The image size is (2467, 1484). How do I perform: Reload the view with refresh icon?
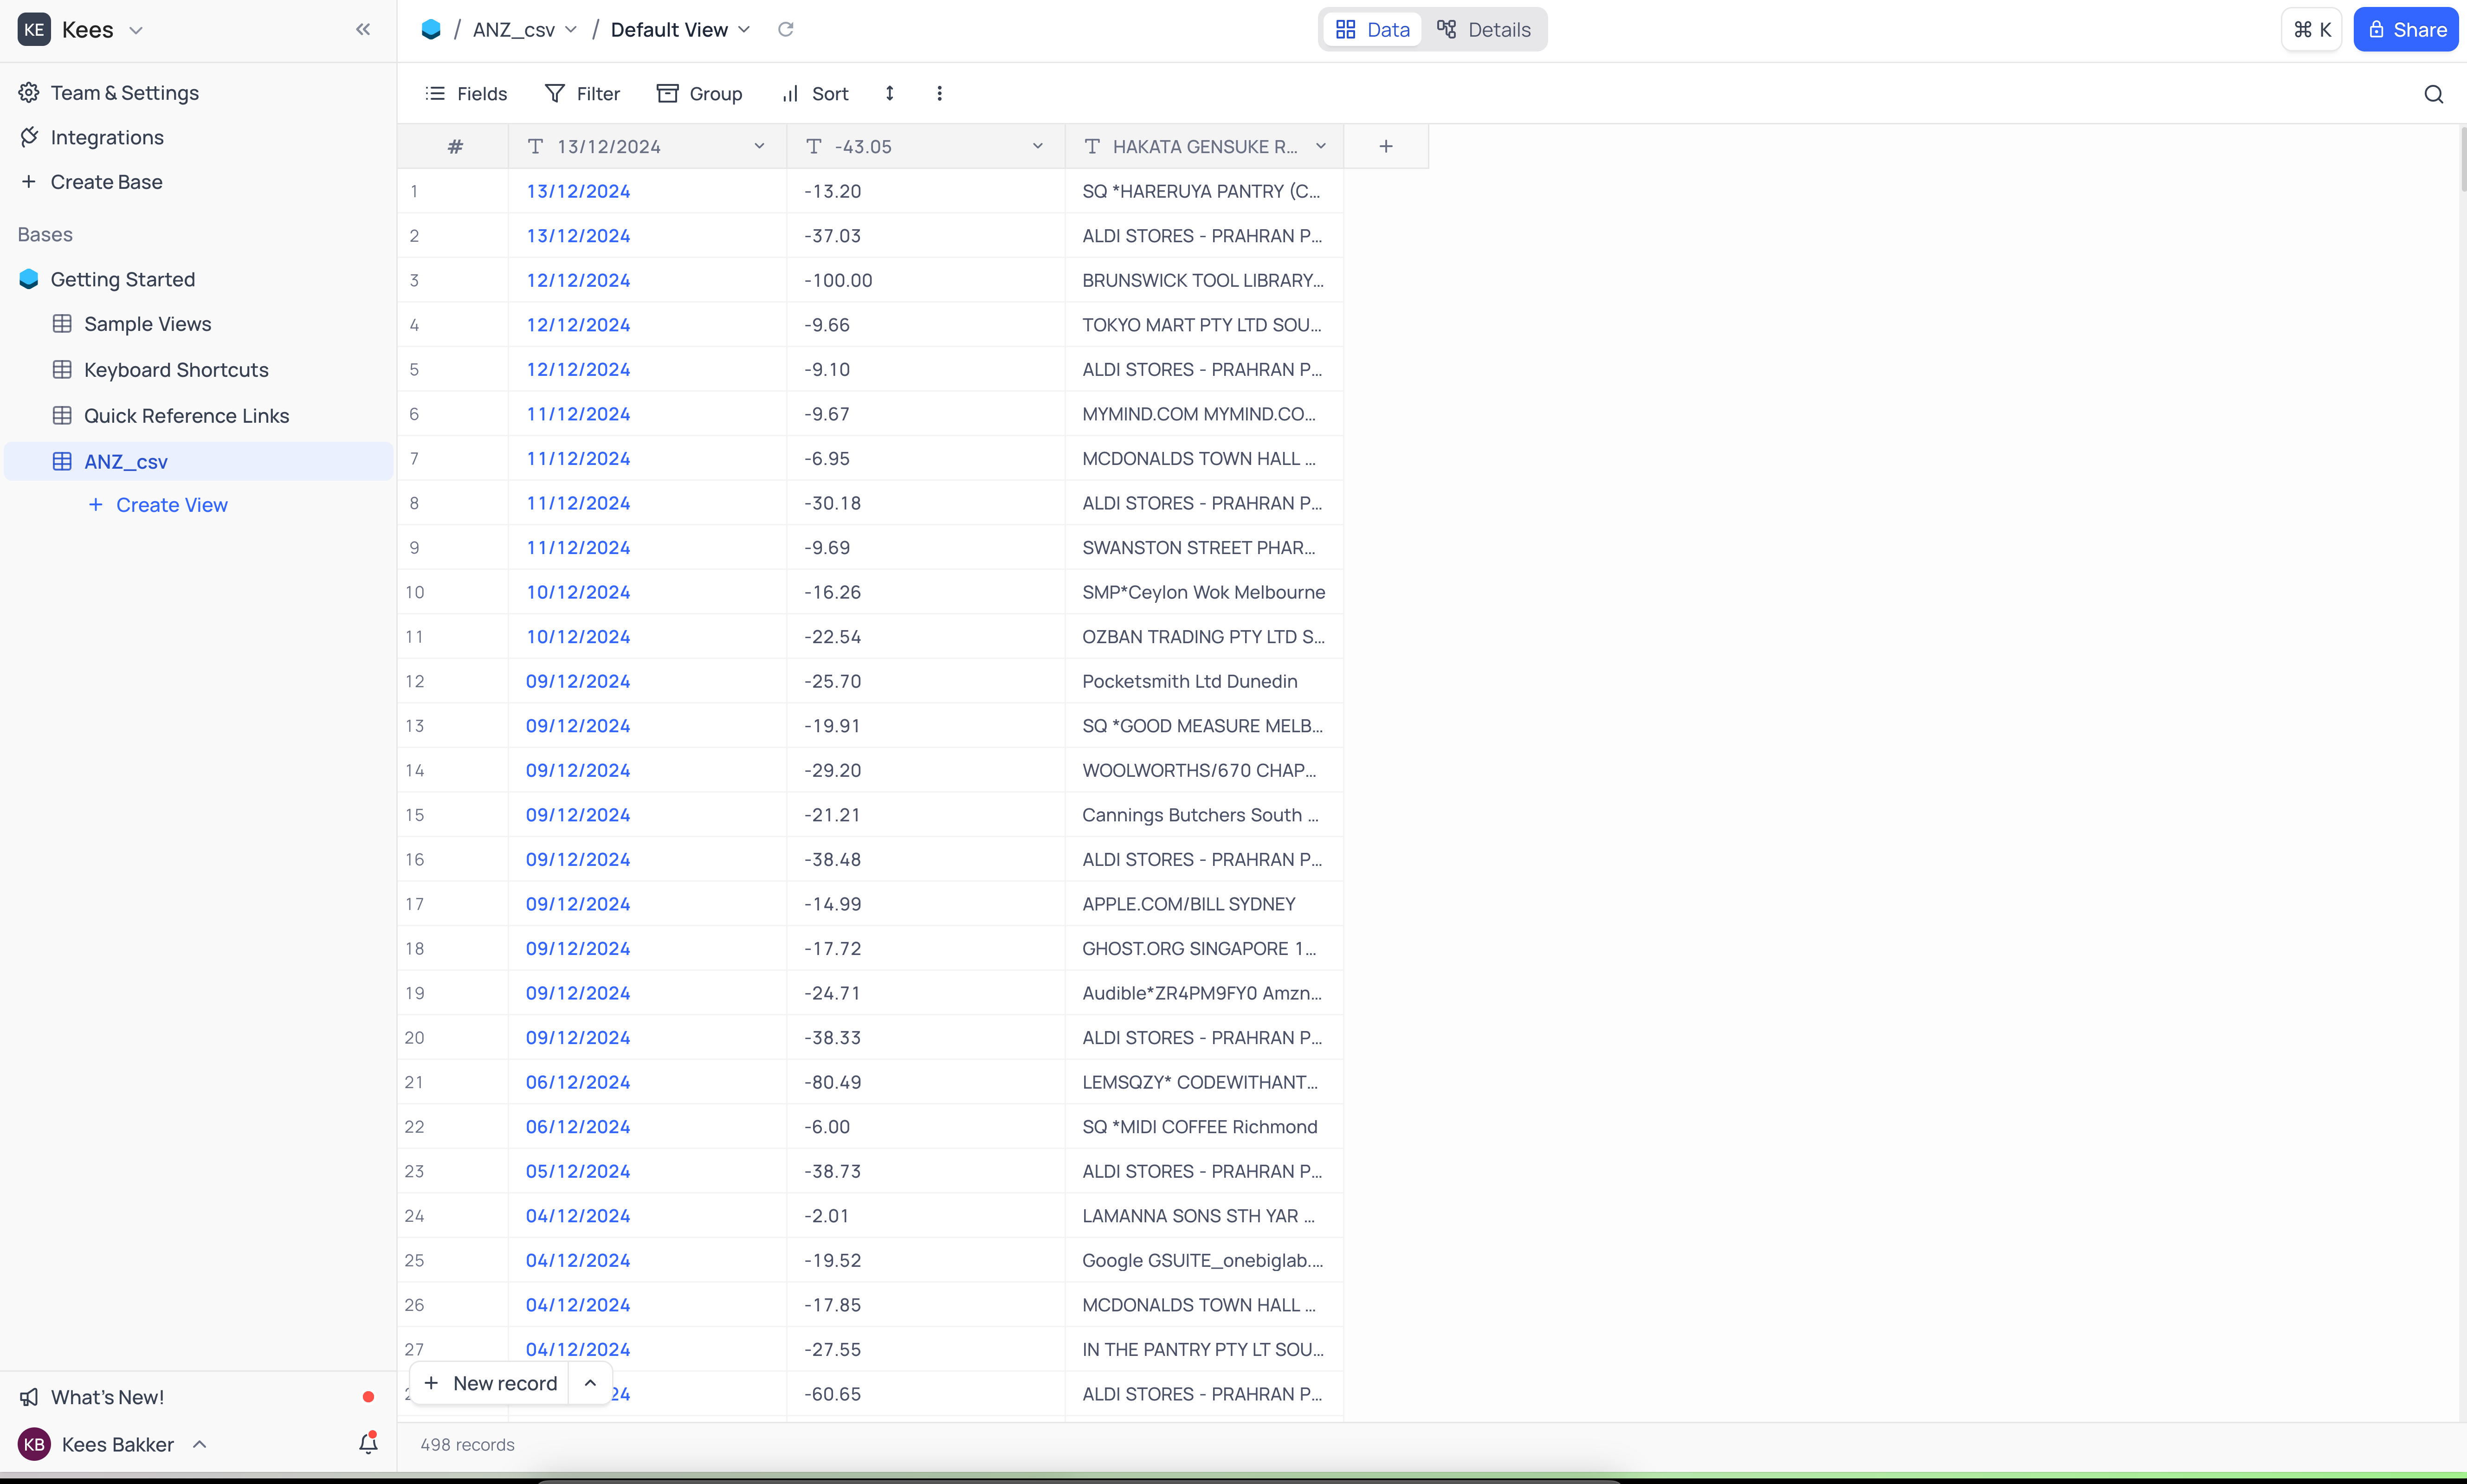[786, 30]
